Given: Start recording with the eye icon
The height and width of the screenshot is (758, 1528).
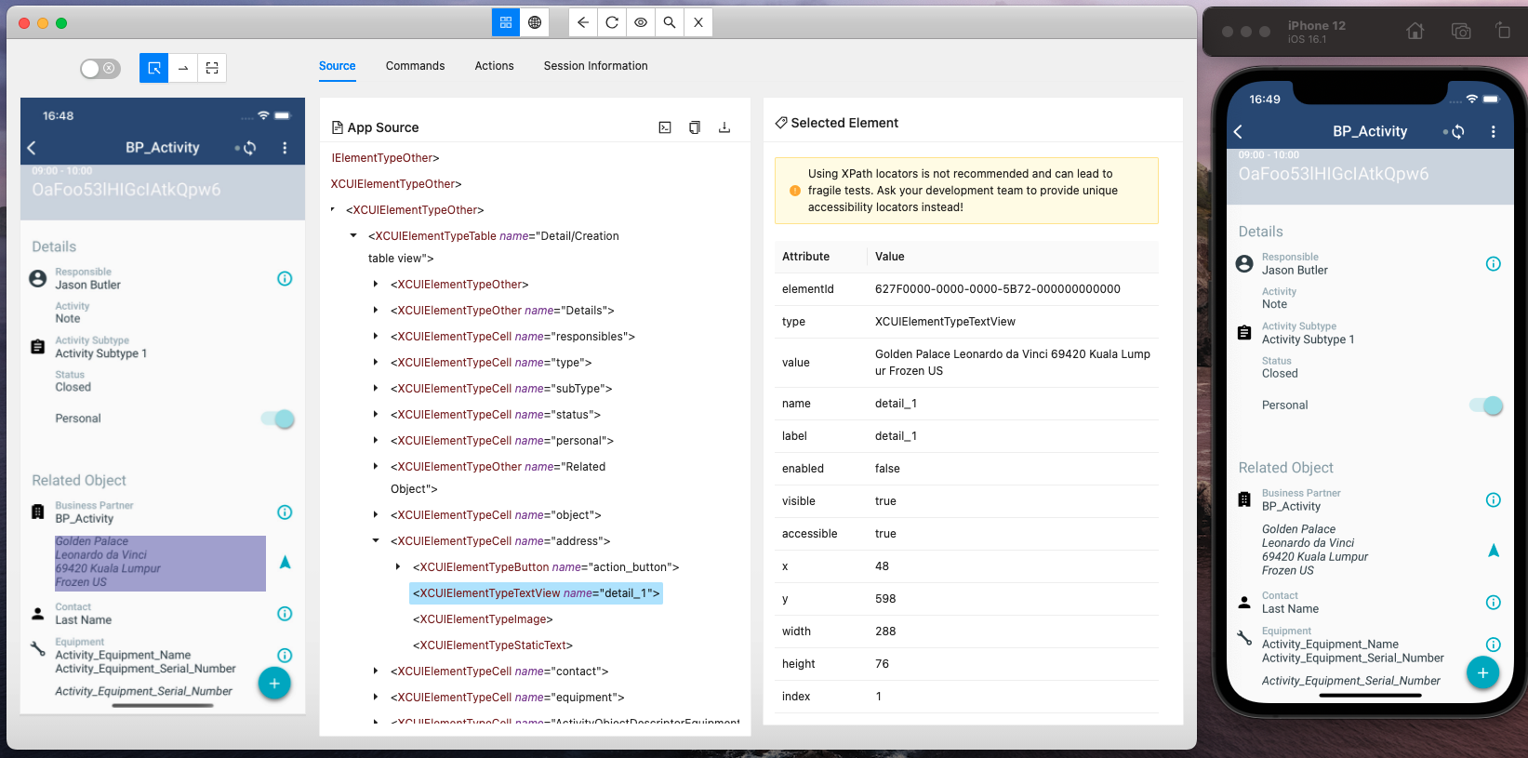Looking at the screenshot, I should pos(641,22).
